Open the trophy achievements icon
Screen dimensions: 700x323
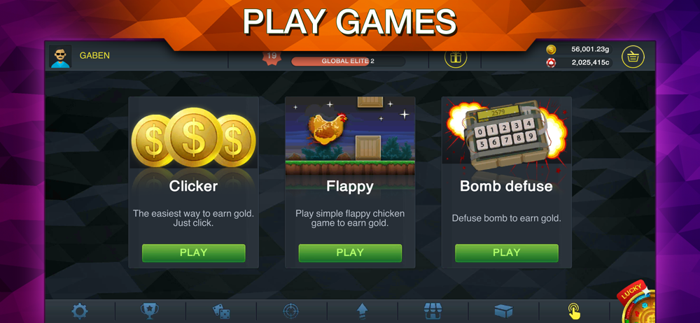[150, 310]
